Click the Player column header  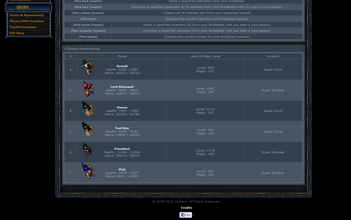(x=122, y=56)
